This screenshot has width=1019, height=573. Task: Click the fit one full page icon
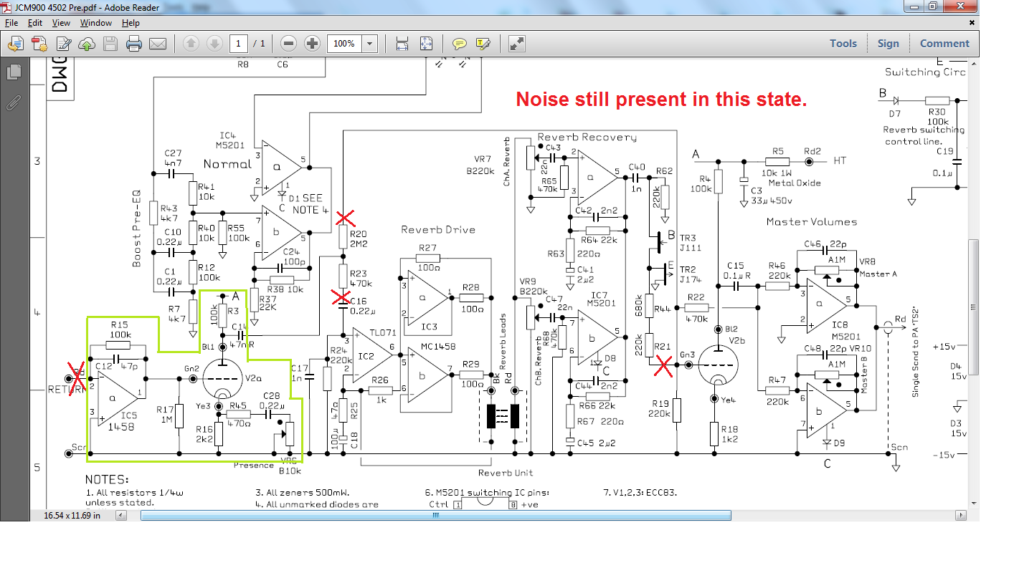pyautogui.click(x=427, y=44)
